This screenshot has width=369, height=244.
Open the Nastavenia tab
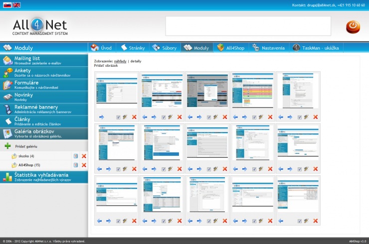tap(269, 48)
